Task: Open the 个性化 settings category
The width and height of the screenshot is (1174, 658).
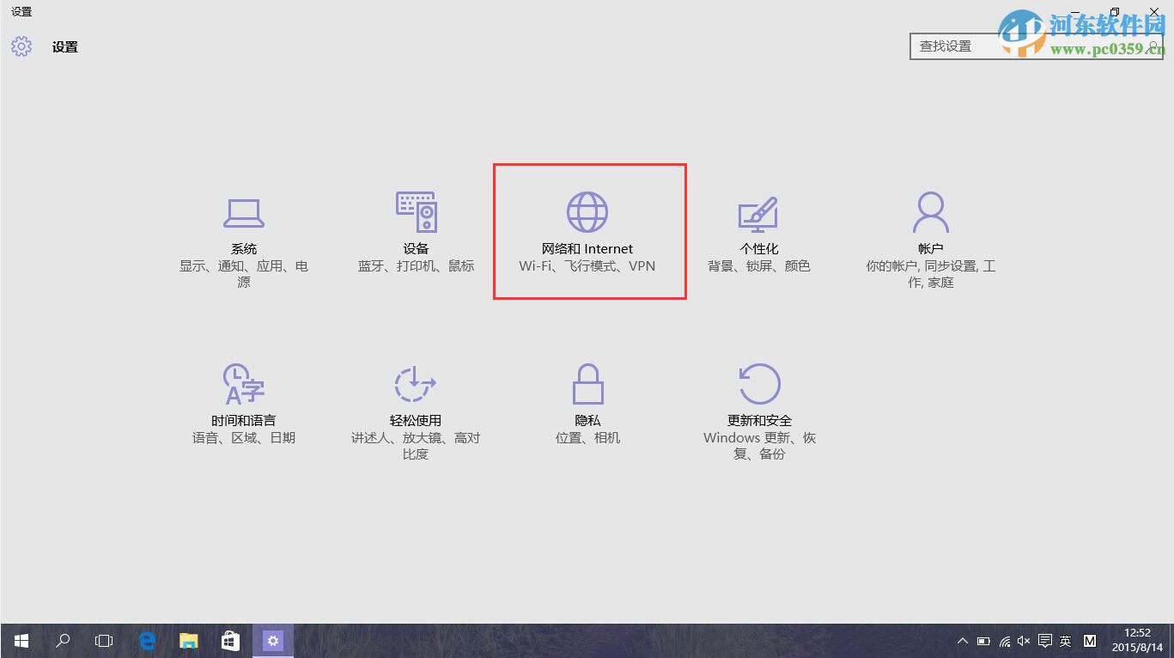Action: pos(758,232)
